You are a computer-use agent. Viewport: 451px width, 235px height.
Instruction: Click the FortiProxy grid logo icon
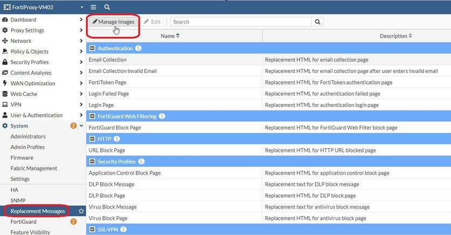coord(7,7)
